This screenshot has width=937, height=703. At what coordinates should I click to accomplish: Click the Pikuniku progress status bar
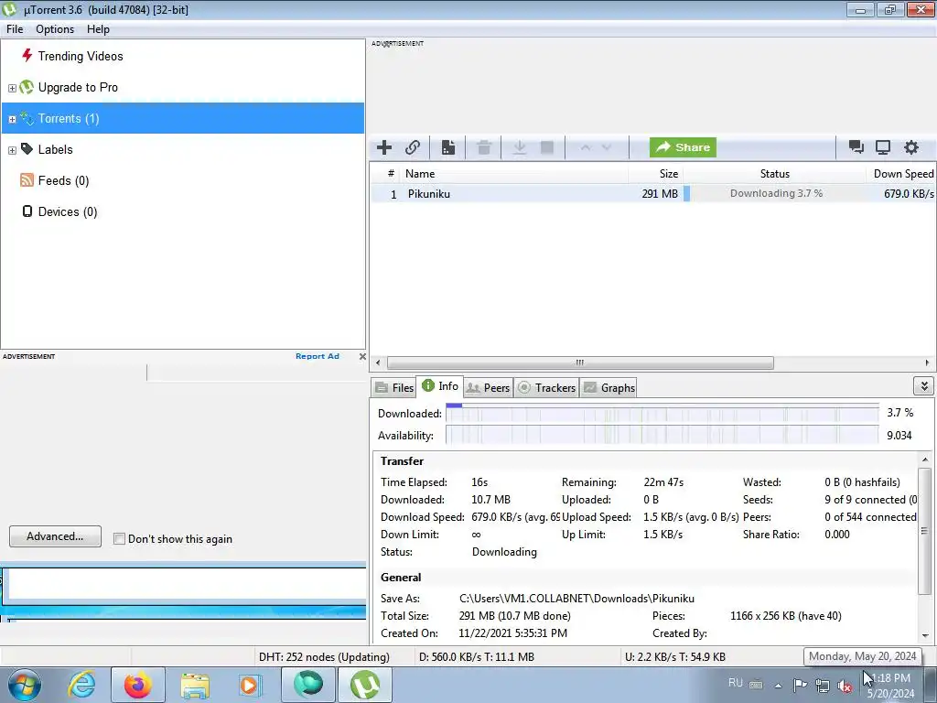pyautogui.click(x=774, y=193)
